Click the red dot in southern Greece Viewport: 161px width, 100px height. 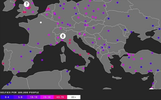(x=112, y=67)
